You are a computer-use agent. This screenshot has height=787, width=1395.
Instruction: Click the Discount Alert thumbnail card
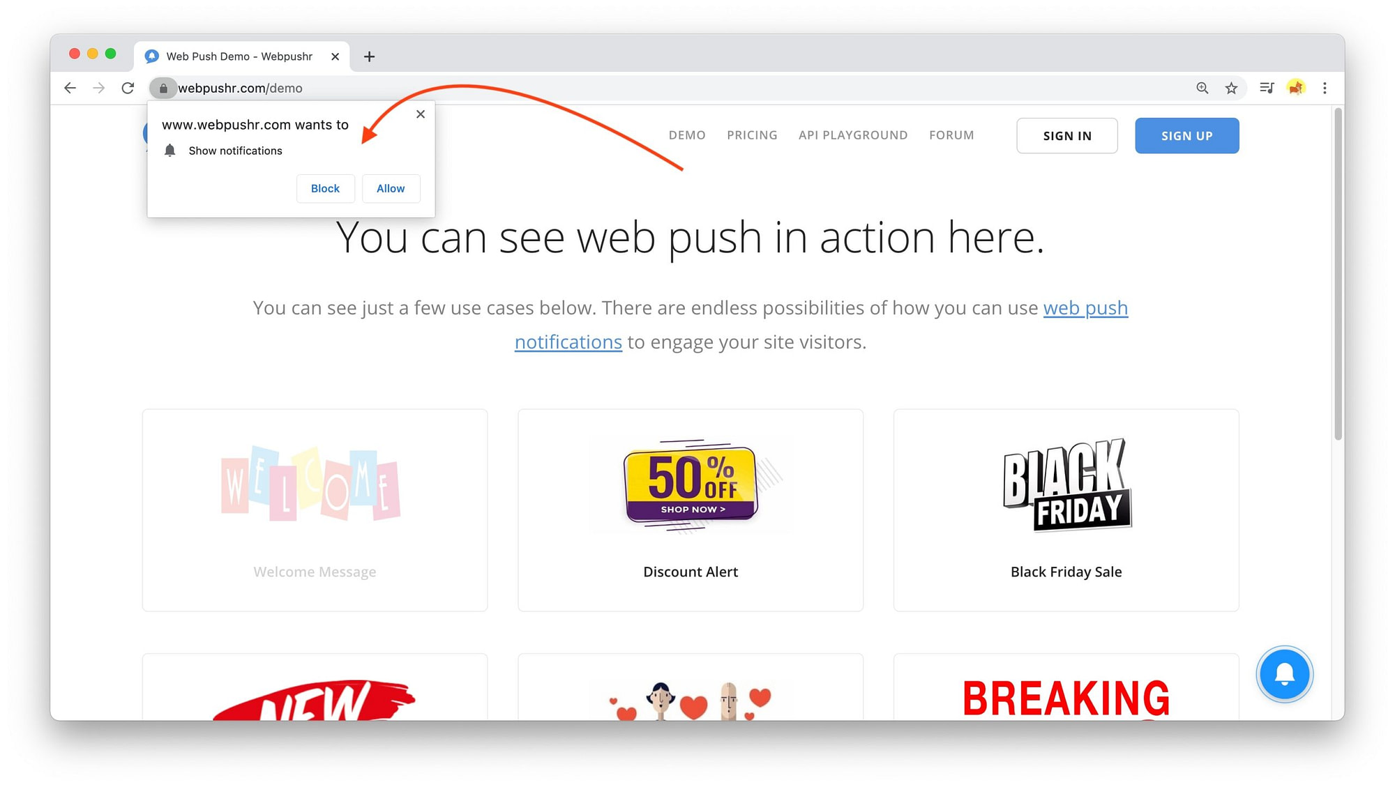(x=691, y=508)
